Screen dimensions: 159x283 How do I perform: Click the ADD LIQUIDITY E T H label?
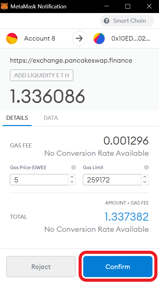tap(42, 75)
